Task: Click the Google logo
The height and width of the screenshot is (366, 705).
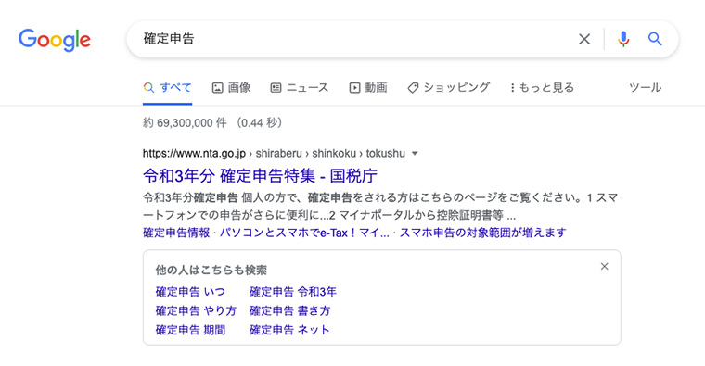Action: tap(55, 40)
